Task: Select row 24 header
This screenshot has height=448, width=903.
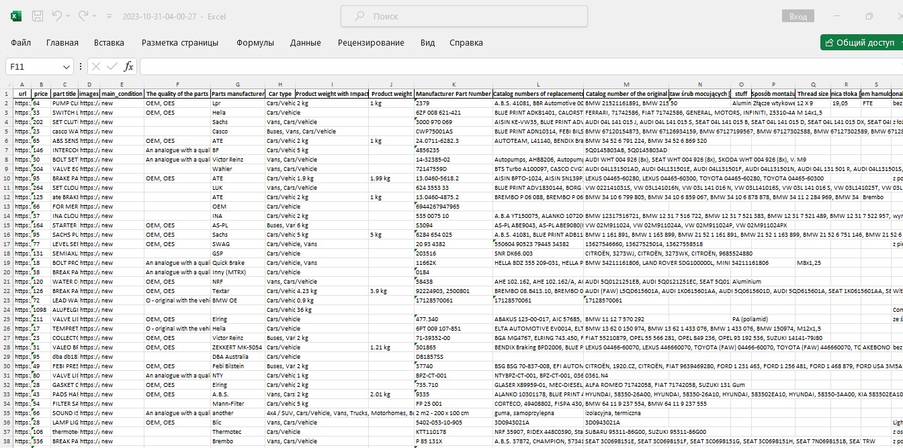Action: (7, 310)
